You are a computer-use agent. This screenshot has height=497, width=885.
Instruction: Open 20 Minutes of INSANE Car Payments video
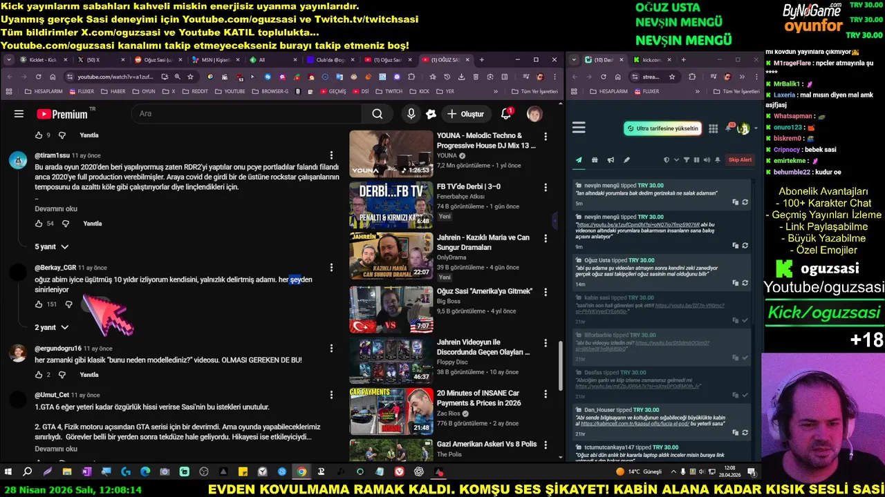(x=391, y=411)
